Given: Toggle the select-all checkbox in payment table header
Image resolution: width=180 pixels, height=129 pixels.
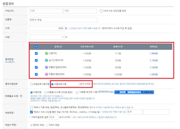Looking at the screenshot, I should [36, 47].
